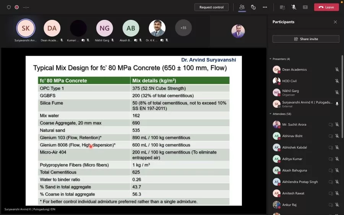Click the shield security icon
This screenshot has width=344, height=215.
[9, 7]
